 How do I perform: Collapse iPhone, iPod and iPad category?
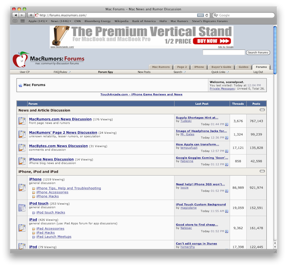coord(262,171)
